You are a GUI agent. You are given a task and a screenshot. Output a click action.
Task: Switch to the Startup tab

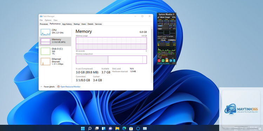pos(76,24)
